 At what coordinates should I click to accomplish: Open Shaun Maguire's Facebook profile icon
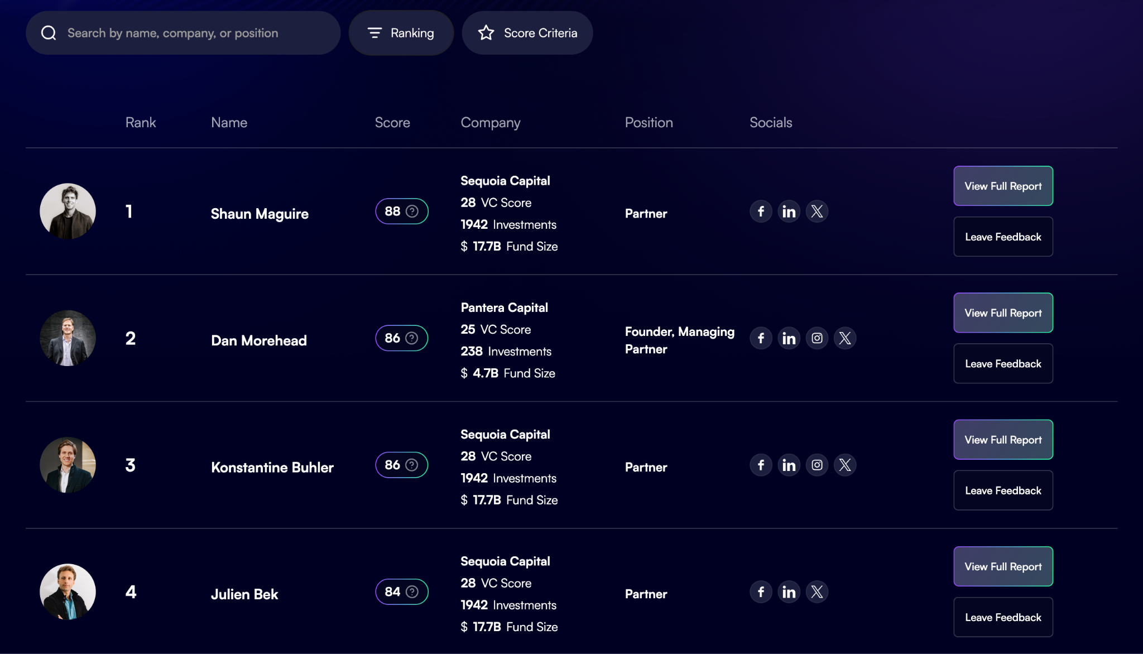(x=761, y=211)
